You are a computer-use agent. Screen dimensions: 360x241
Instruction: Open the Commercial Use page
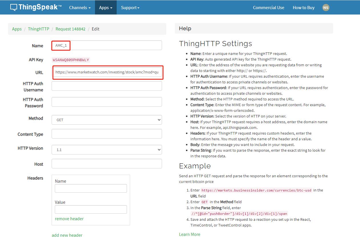(x=268, y=8)
